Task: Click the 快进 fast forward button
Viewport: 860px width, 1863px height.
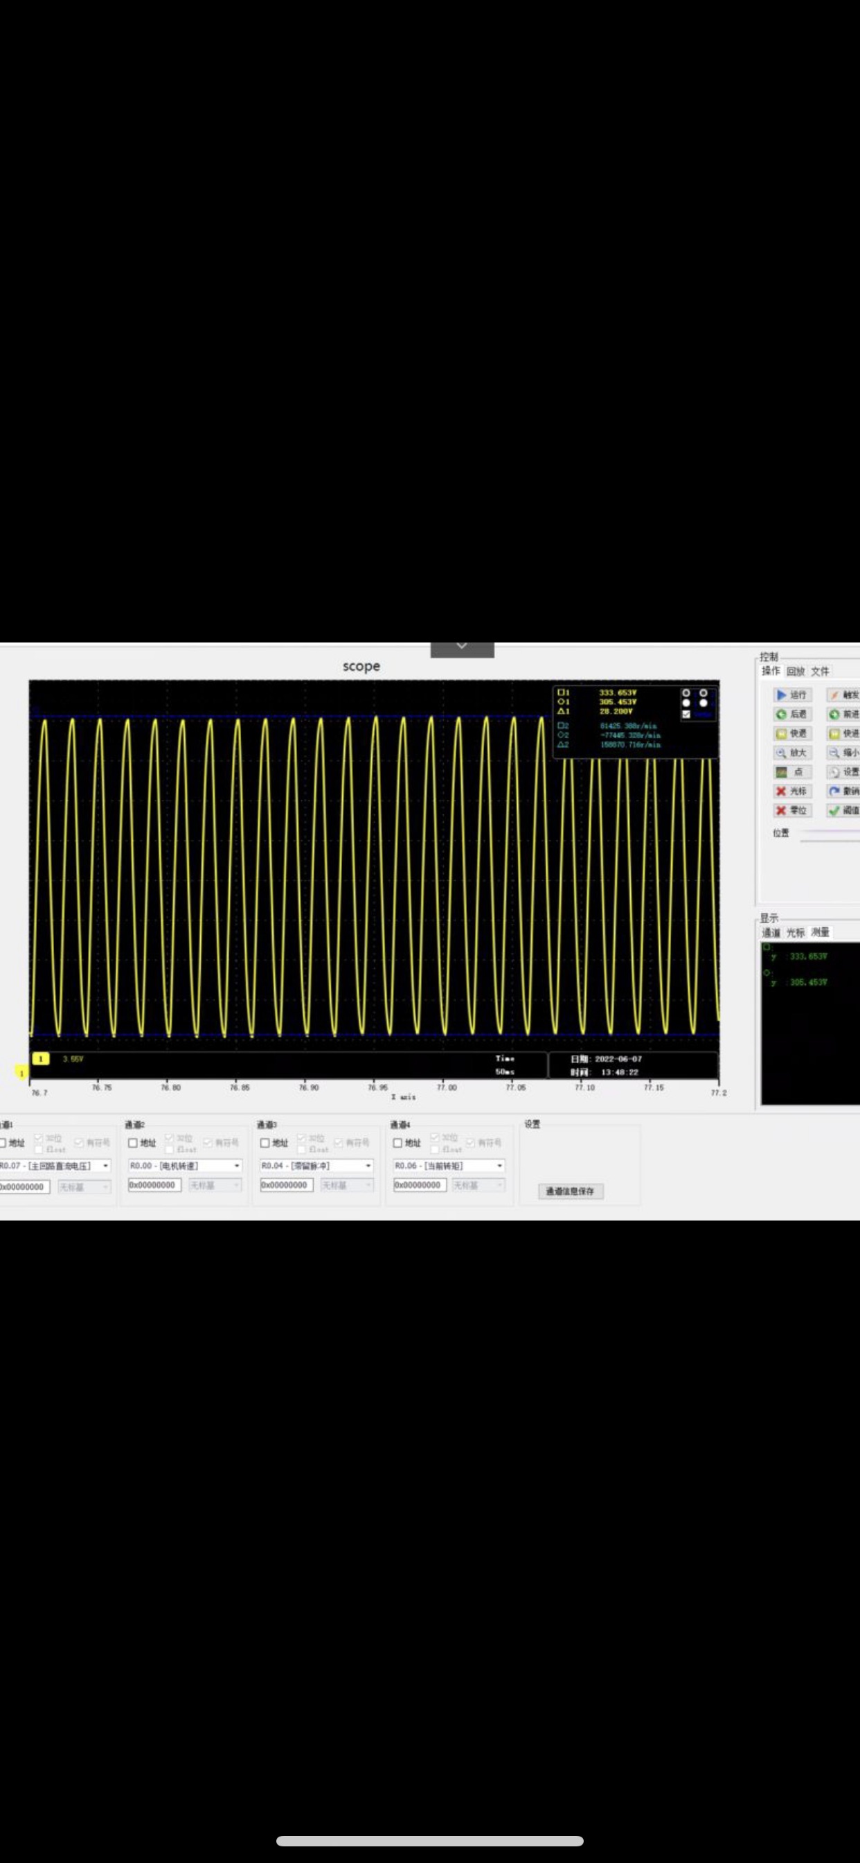Action: (844, 733)
